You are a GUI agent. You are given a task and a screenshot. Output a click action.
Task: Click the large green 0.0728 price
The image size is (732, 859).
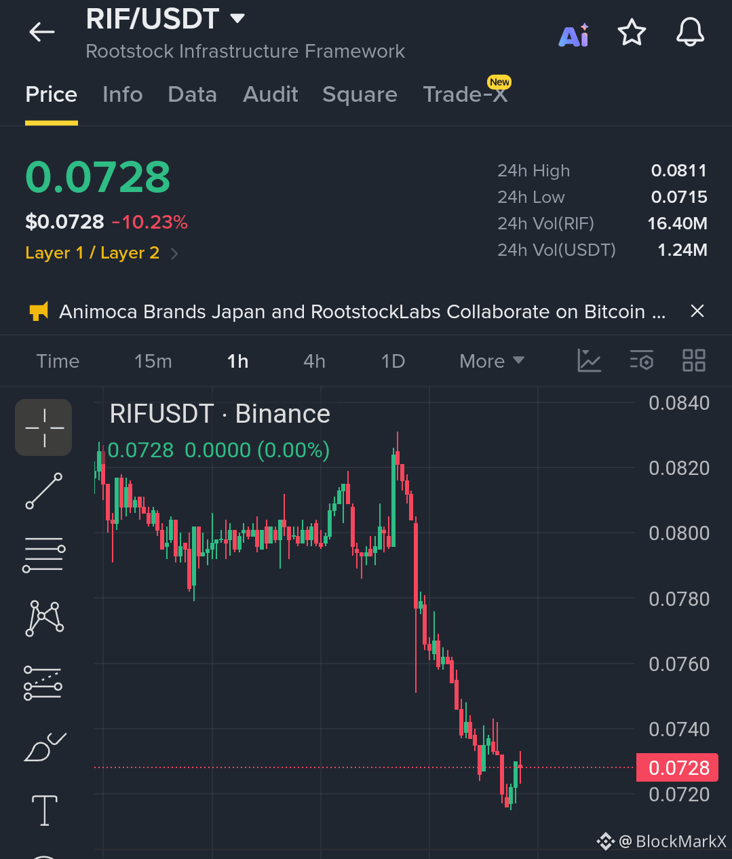98,177
